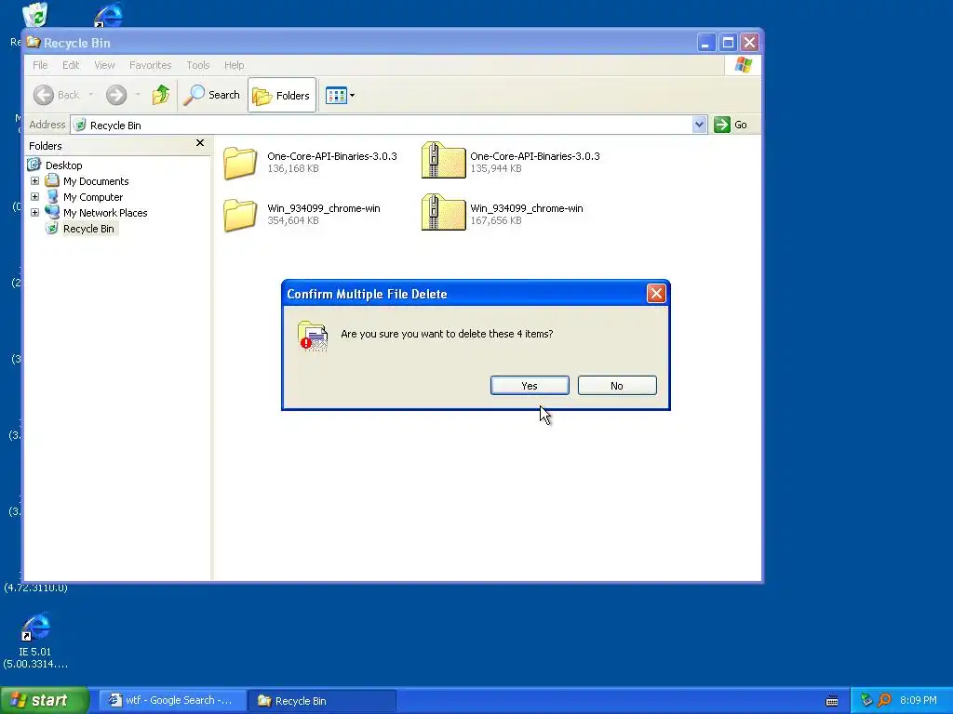953x714 pixels.
Task: Select My Documents in folder tree
Action: click(96, 181)
